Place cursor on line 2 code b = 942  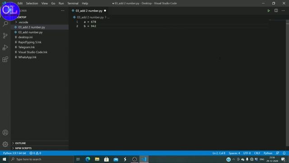(90, 26)
